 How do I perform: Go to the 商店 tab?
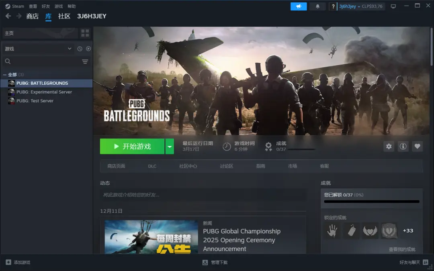pyautogui.click(x=33, y=16)
